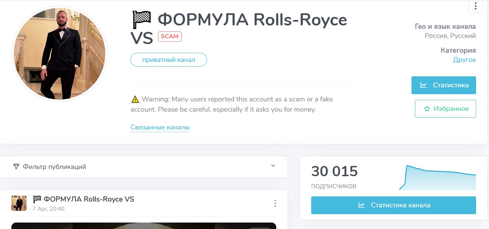489x229 pixels.
Task: Open the Другое category link
Action: click(464, 60)
